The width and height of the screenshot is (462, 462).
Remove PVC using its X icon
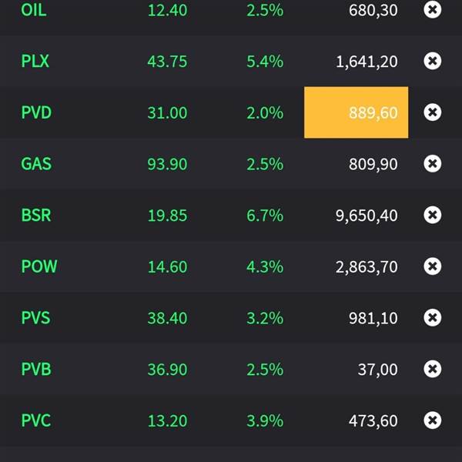(433, 420)
